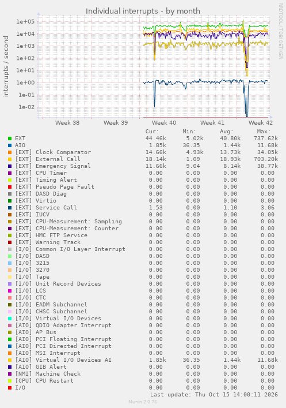Click the yellow External Call legend swatch
The height and width of the screenshot is (408, 286).
[x=10, y=159]
